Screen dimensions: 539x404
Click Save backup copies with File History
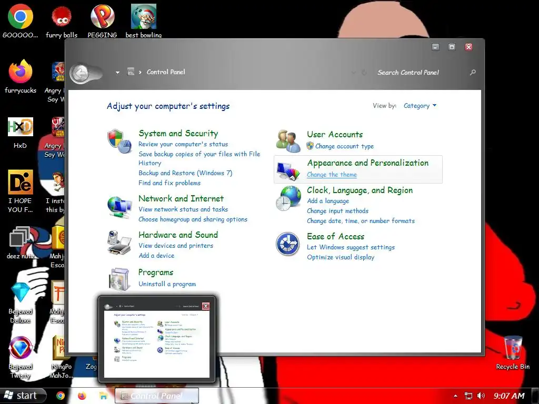click(x=199, y=158)
